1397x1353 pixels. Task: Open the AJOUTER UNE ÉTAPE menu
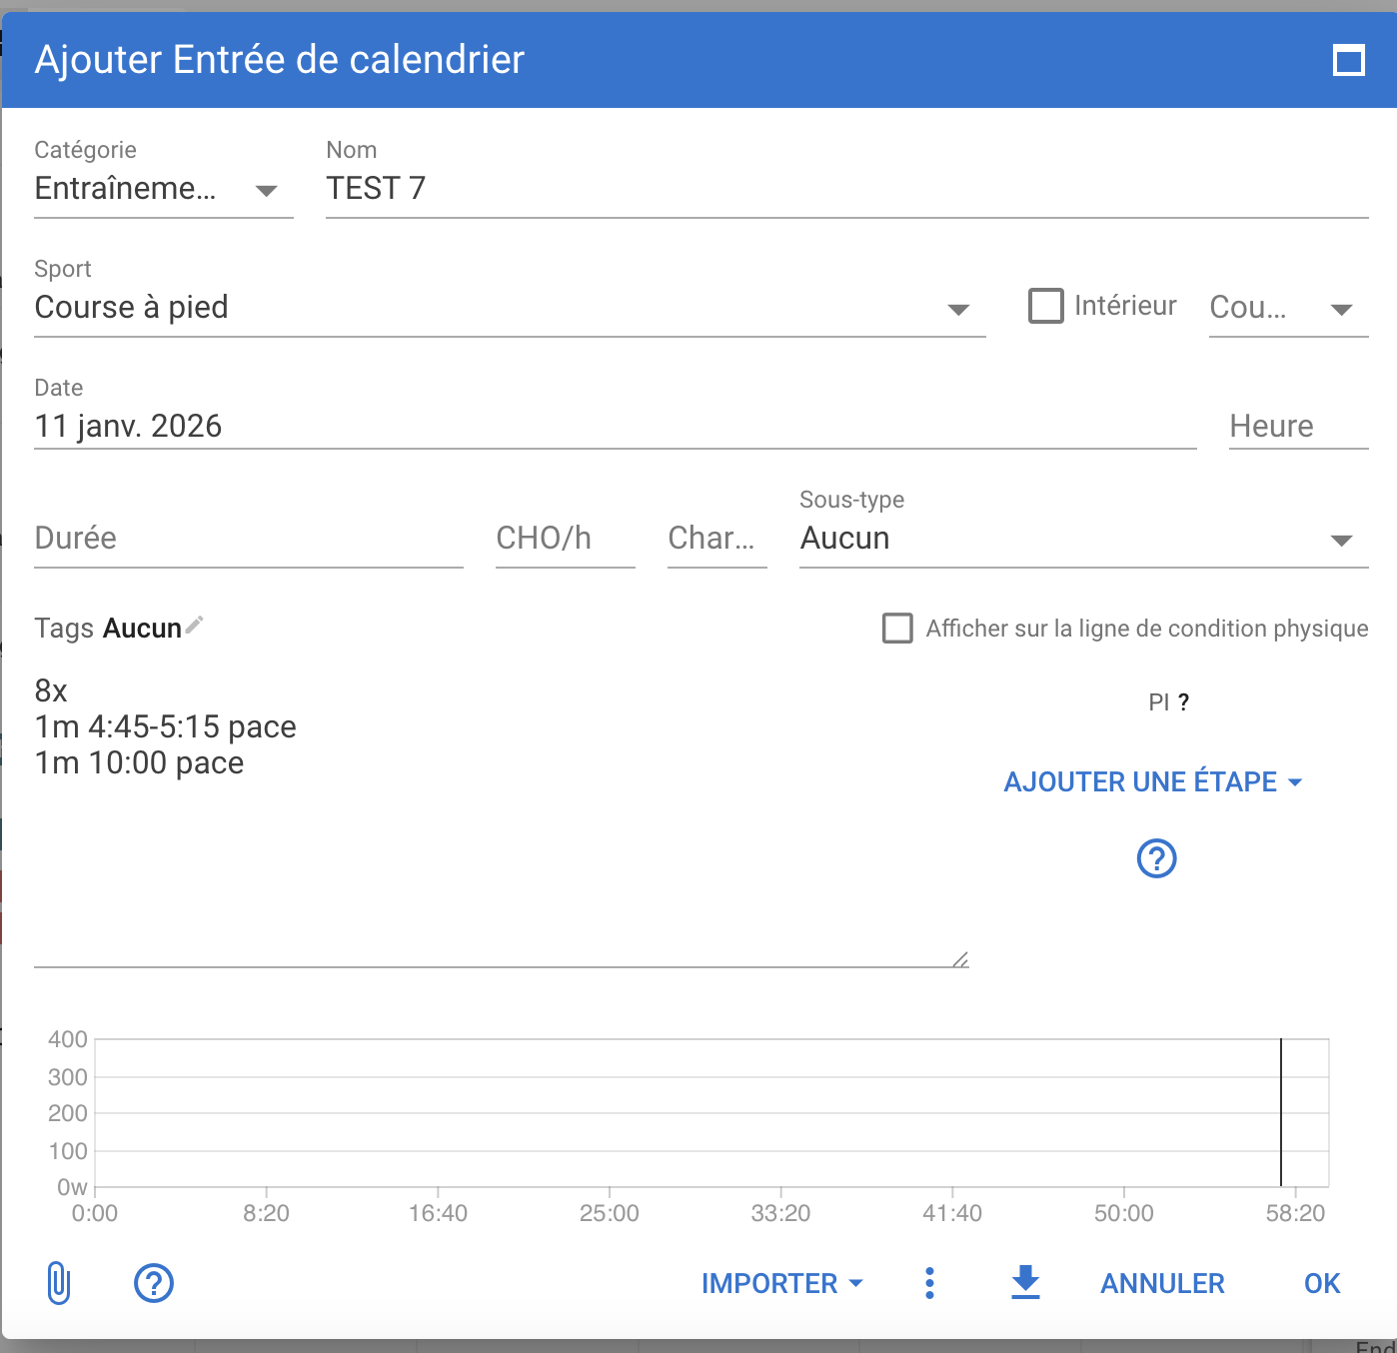point(1152,781)
